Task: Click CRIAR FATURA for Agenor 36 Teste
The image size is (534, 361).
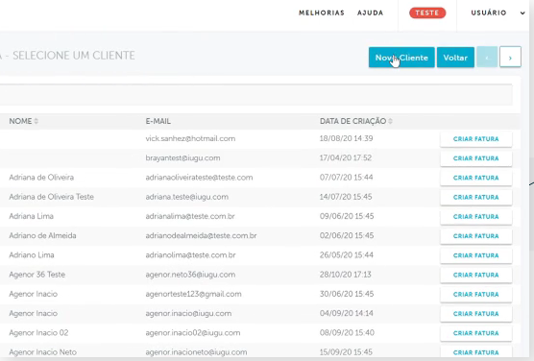Action: click(x=475, y=275)
